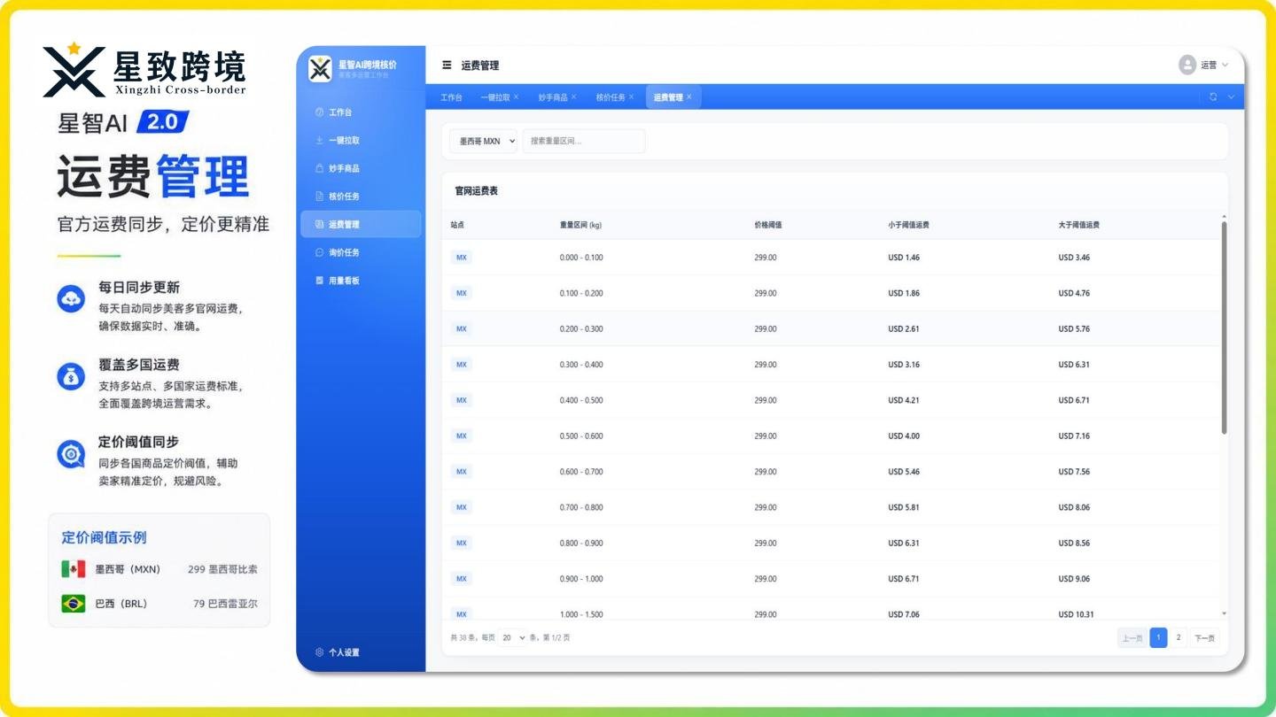Click the USD 8.56 fee cell

1074,543
